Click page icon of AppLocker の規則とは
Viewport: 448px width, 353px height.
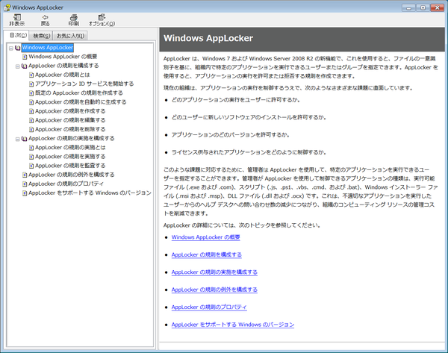(31, 75)
